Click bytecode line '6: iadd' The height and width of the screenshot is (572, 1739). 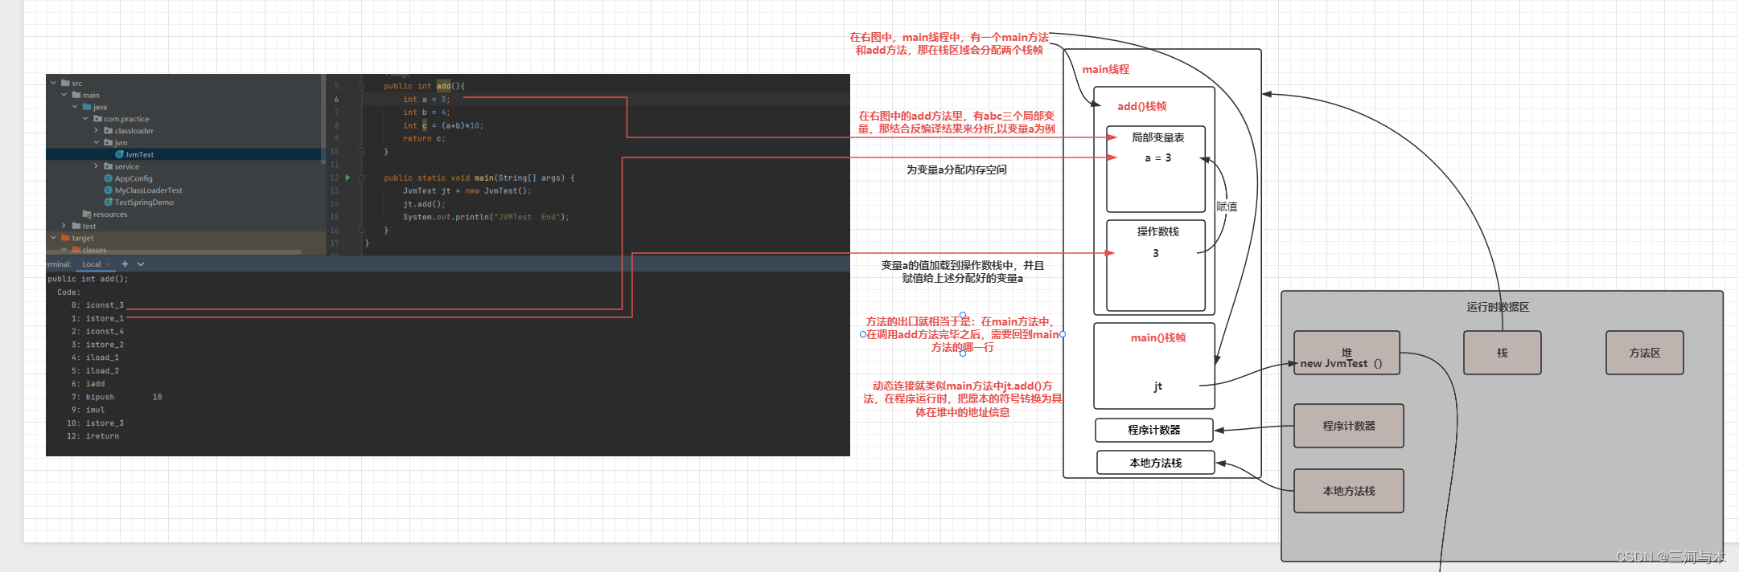click(88, 384)
